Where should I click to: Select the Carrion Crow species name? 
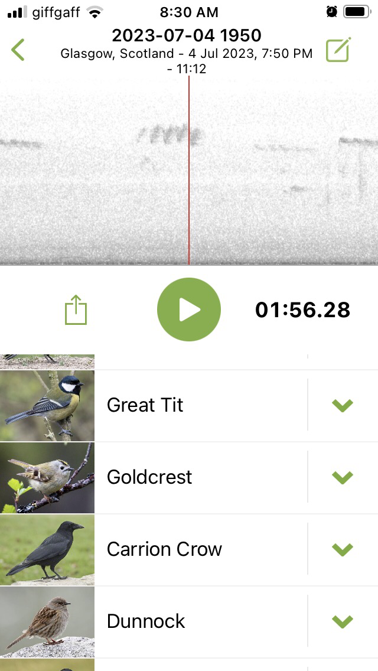click(x=164, y=549)
